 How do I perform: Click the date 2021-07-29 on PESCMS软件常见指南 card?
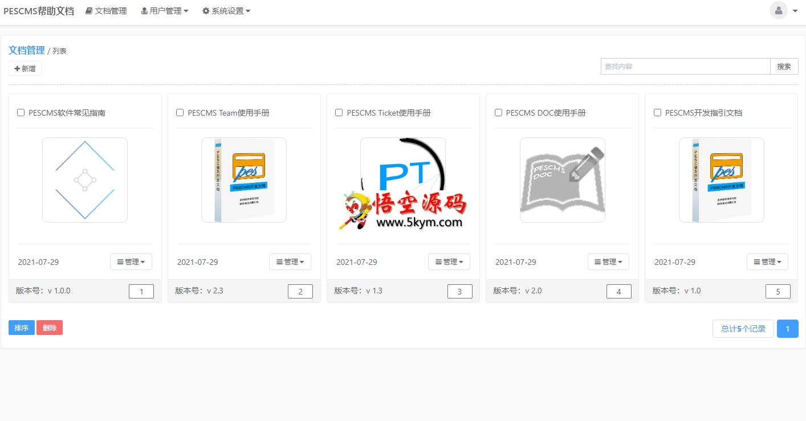(x=38, y=262)
